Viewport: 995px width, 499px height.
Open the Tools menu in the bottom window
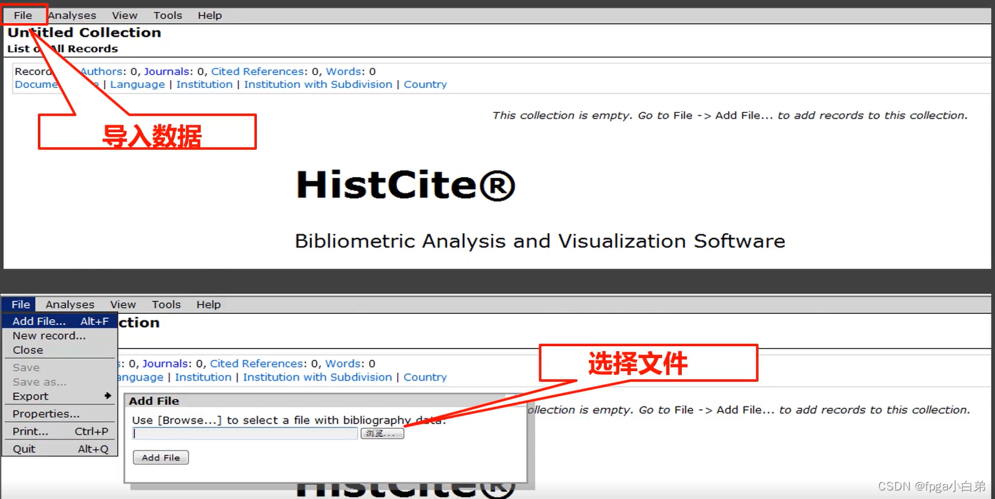coord(166,305)
